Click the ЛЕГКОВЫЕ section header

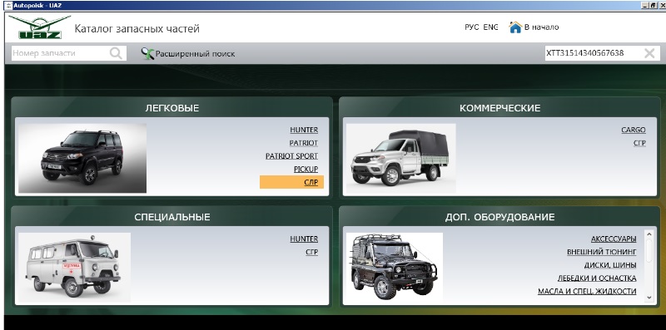pos(172,108)
